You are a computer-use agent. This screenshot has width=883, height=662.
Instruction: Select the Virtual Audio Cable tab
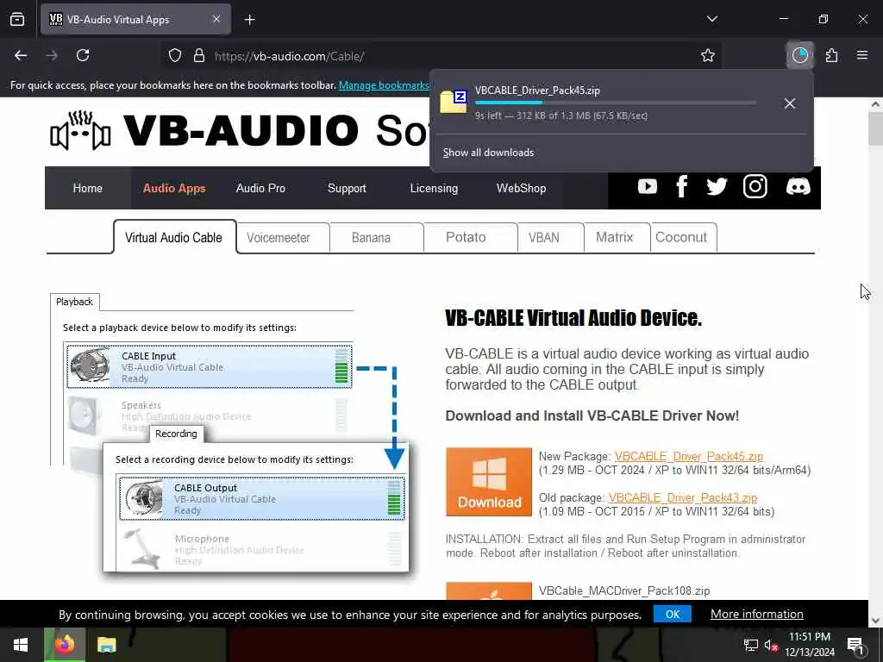pos(174,238)
